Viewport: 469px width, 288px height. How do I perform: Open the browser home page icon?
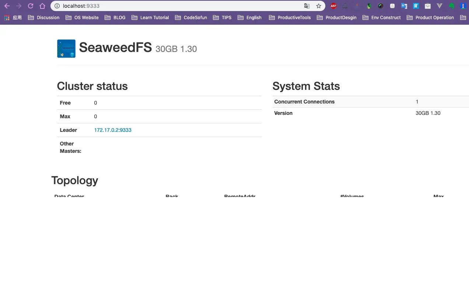tap(42, 6)
